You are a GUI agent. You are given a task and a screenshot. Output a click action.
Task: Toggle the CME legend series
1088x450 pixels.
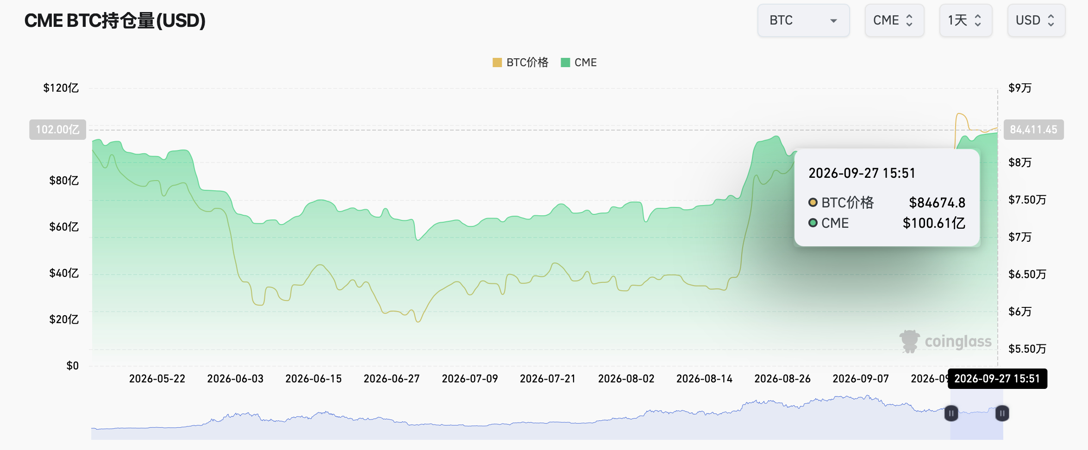[579, 62]
